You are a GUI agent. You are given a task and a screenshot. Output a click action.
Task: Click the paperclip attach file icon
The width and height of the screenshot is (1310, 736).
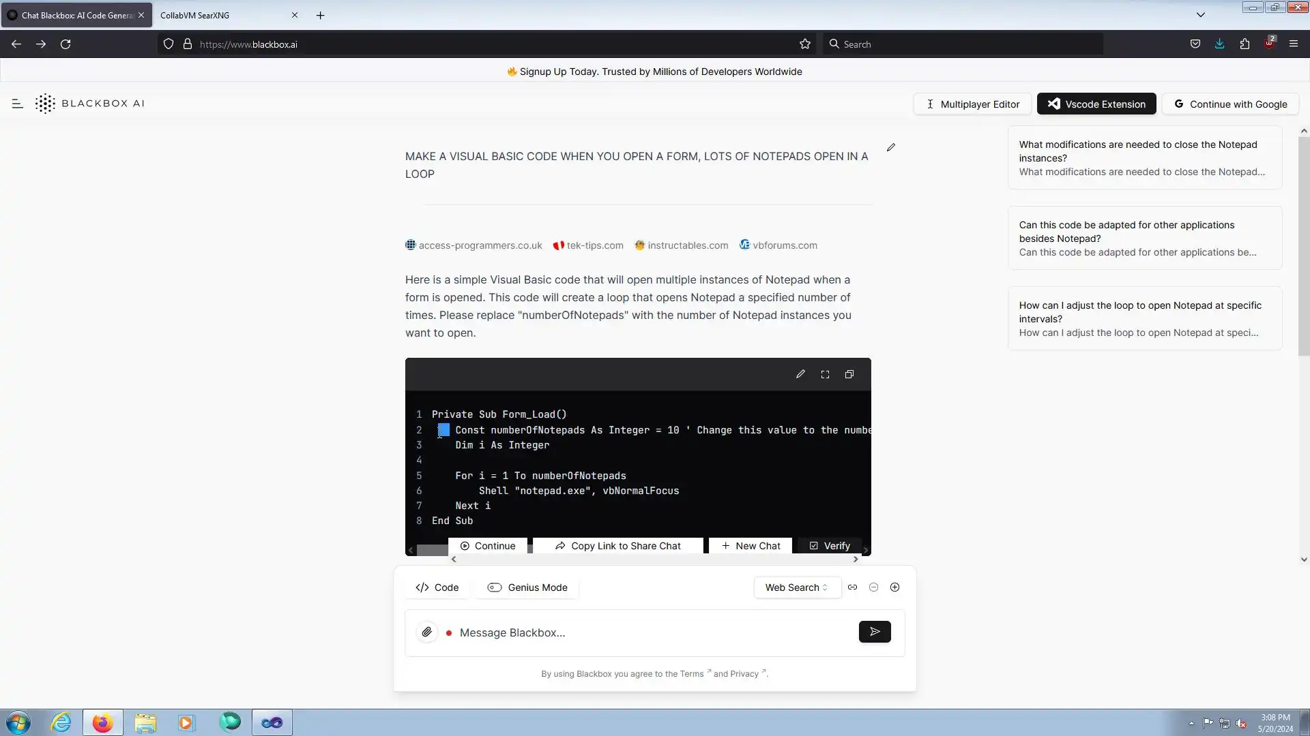click(x=427, y=632)
